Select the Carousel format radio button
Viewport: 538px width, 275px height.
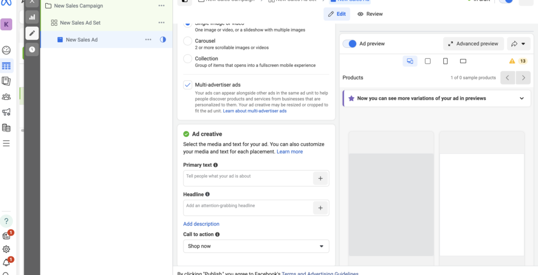pyautogui.click(x=188, y=41)
